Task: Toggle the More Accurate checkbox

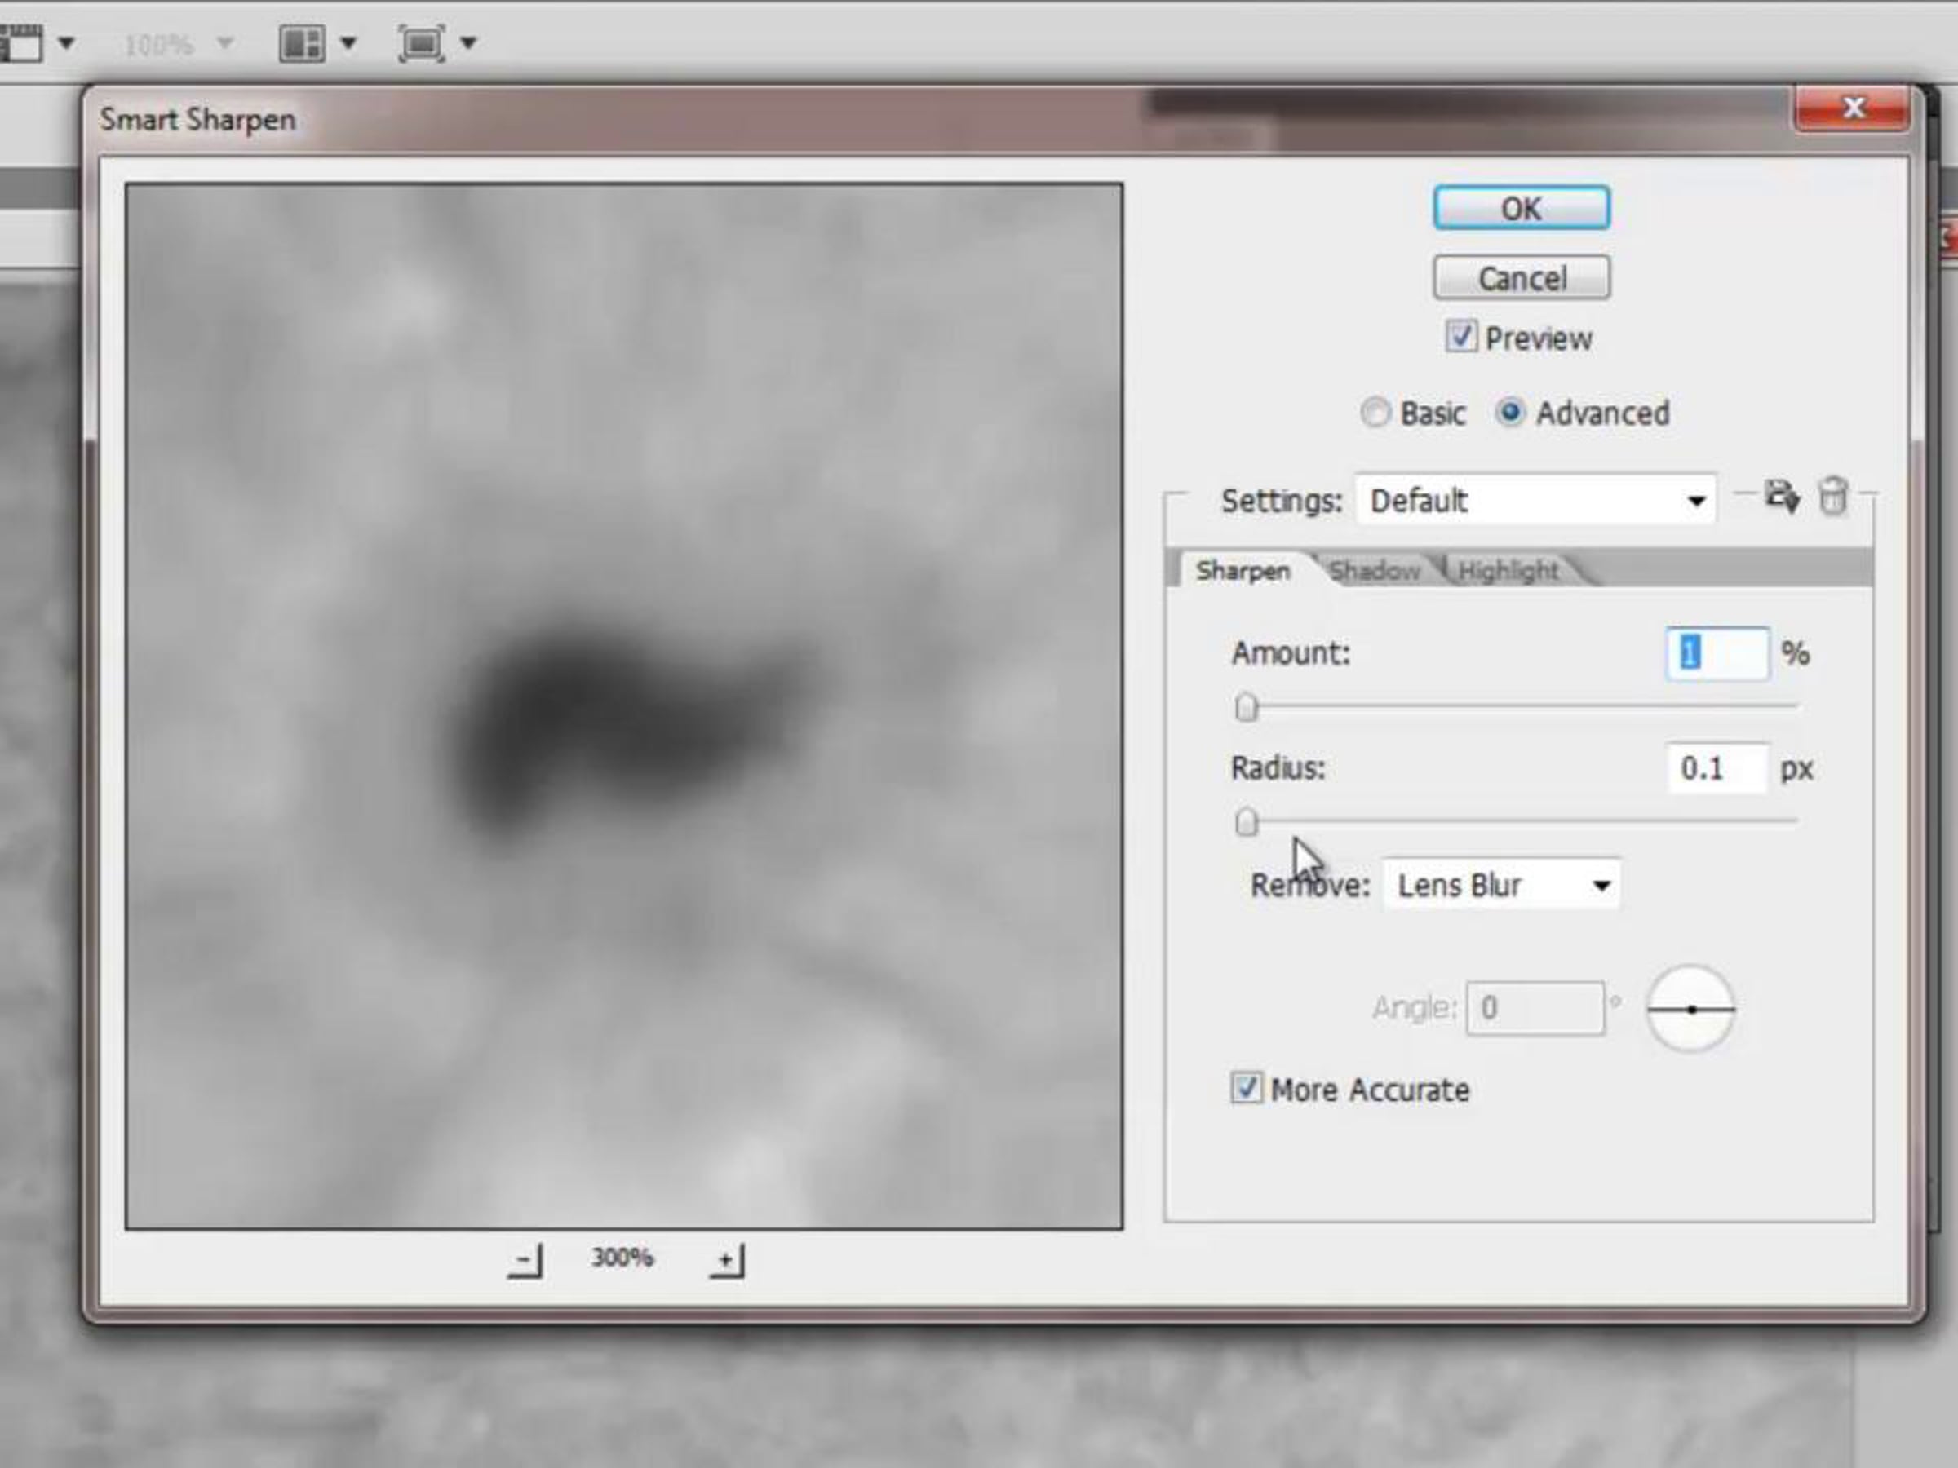Action: tap(1247, 1089)
